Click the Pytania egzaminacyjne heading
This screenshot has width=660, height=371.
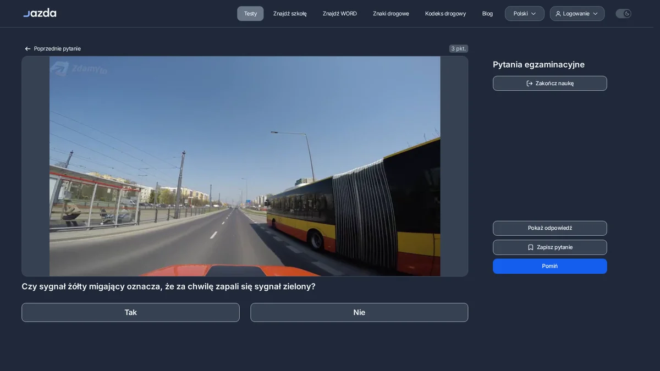coord(538,64)
